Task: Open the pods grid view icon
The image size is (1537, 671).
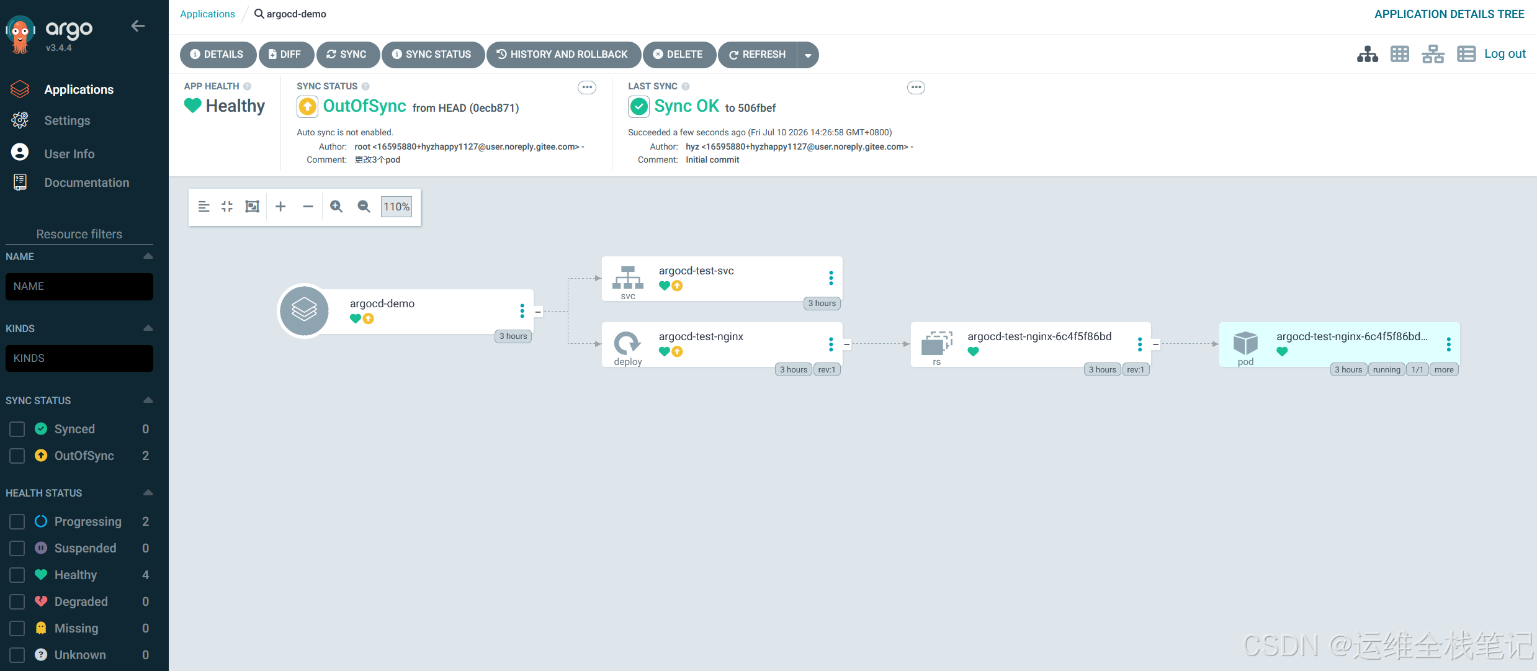Action: (1400, 54)
